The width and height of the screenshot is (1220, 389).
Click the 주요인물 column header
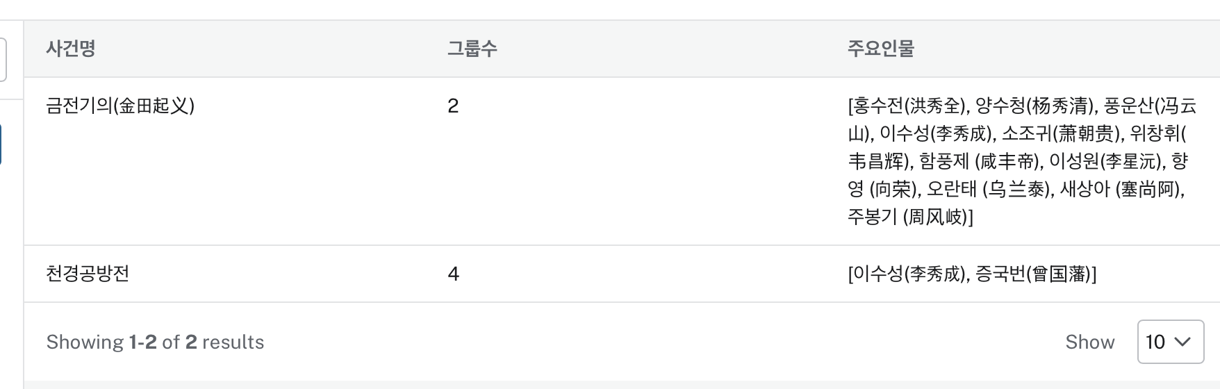tap(880, 49)
